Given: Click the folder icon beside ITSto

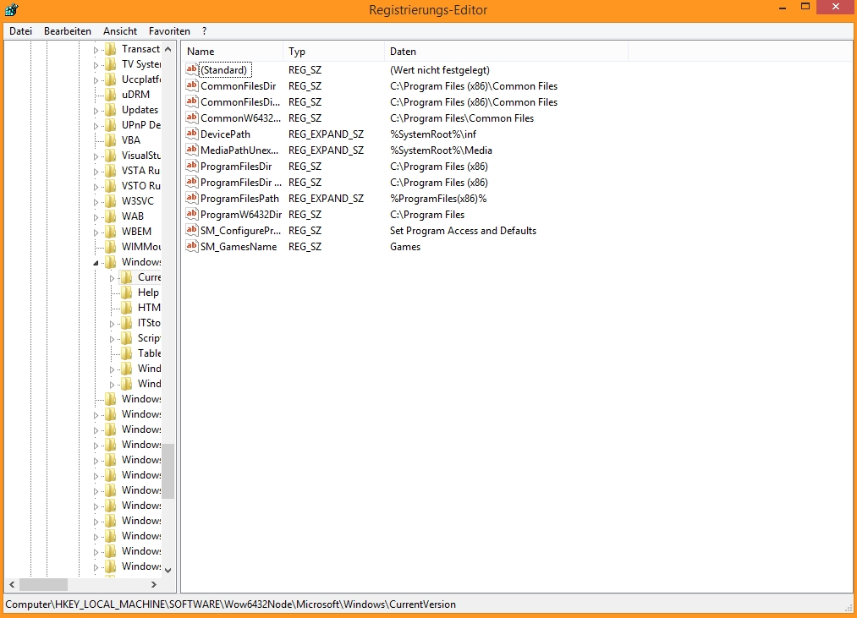Looking at the screenshot, I should click(x=126, y=323).
